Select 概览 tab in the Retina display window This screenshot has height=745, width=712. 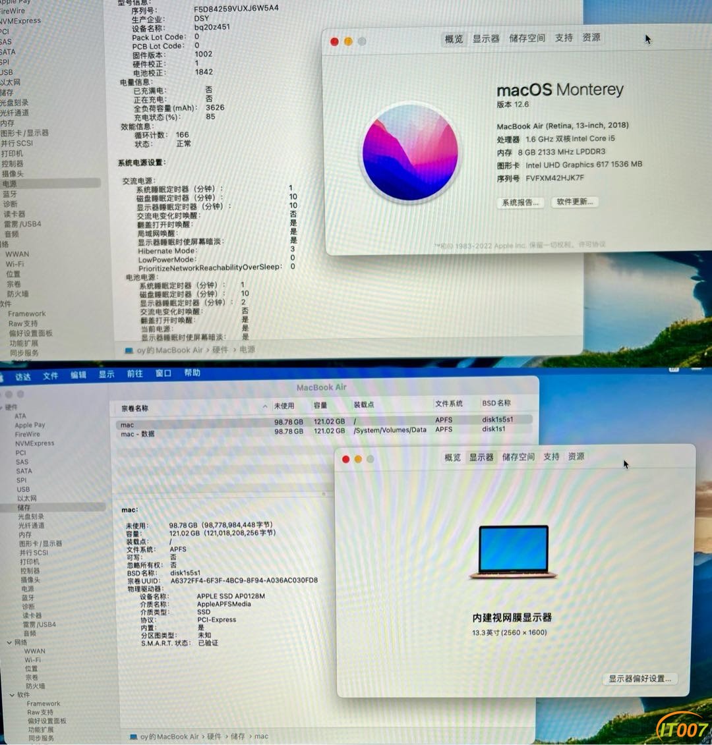tap(452, 458)
